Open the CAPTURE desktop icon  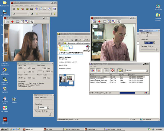point(5,90)
